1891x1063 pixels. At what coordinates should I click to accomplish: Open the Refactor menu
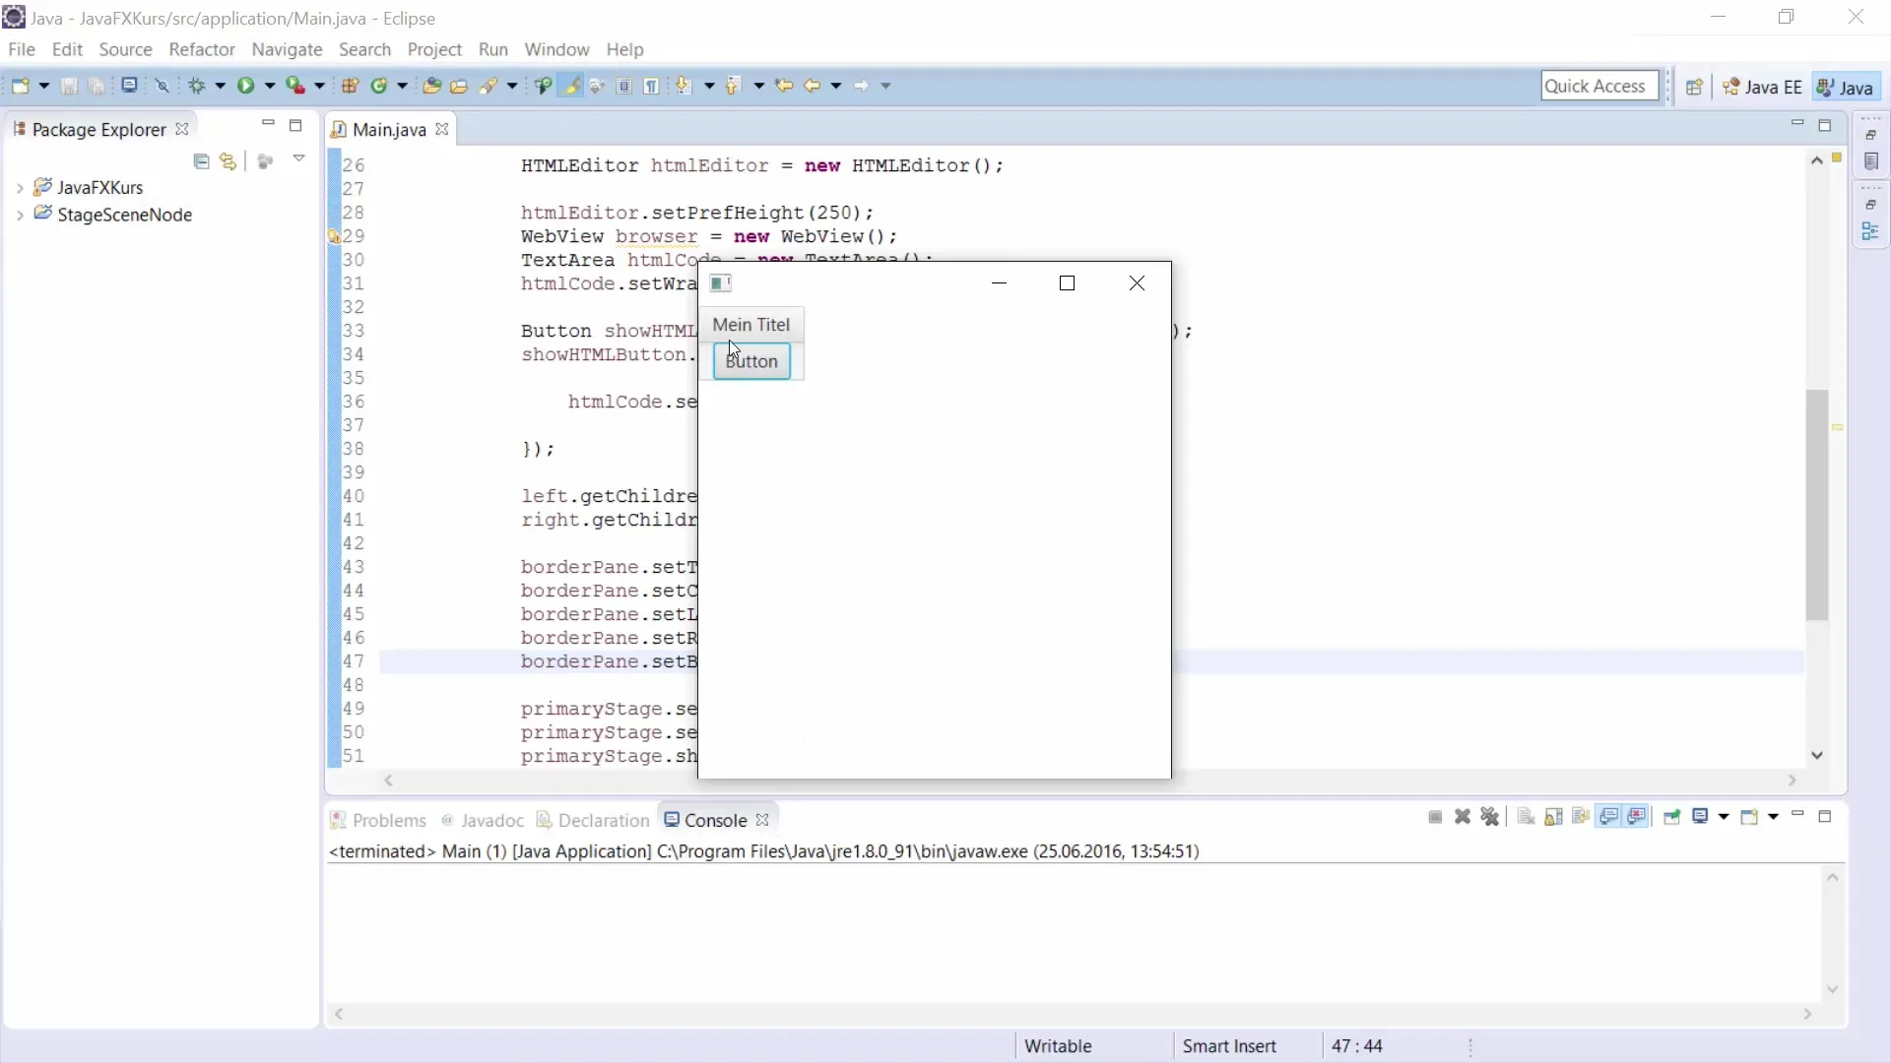point(202,49)
